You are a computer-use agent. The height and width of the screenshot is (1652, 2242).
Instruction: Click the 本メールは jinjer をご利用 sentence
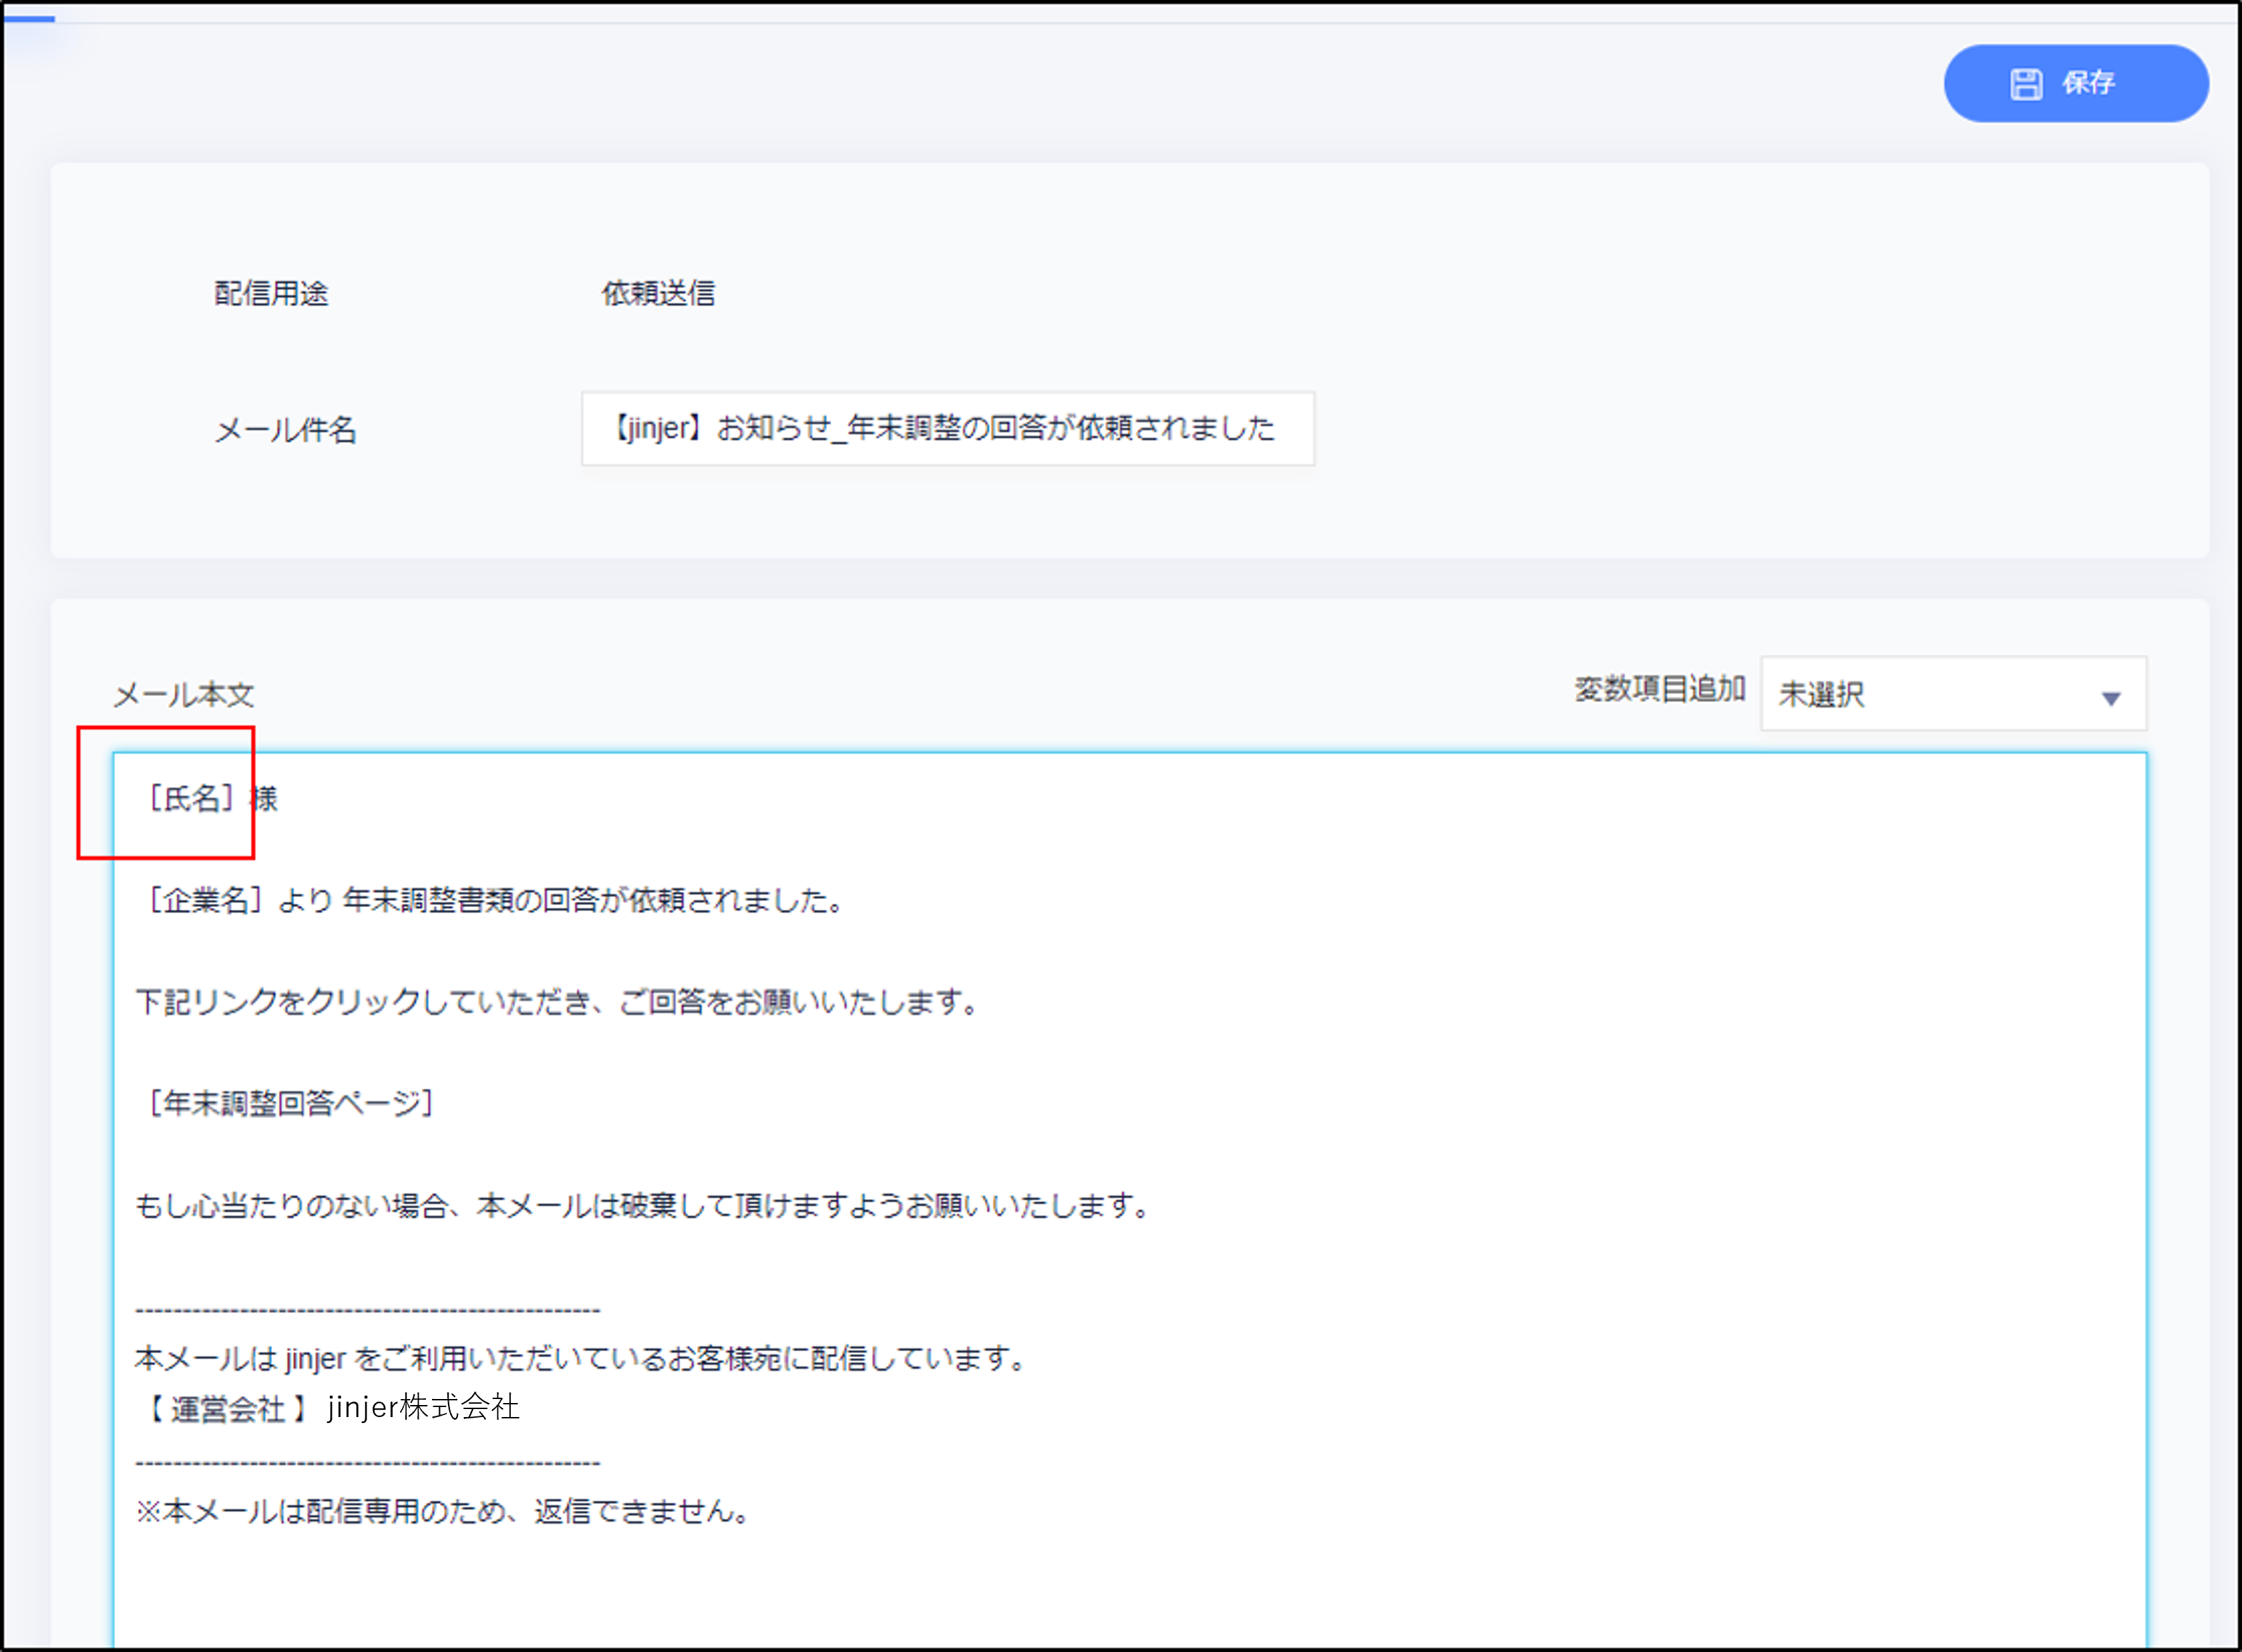point(580,1359)
